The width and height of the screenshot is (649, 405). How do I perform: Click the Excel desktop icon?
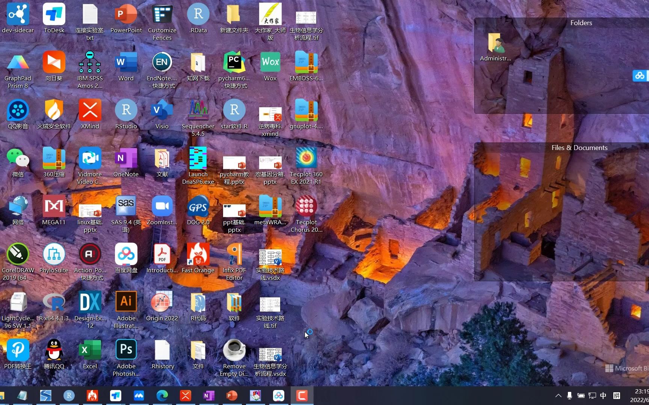click(x=90, y=354)
